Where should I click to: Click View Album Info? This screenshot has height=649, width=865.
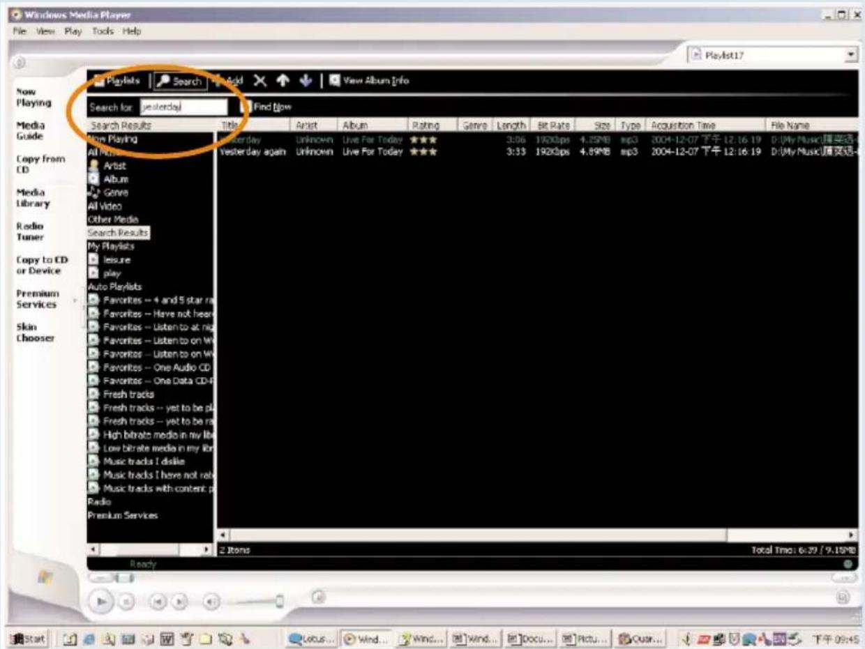pos(369,81)
